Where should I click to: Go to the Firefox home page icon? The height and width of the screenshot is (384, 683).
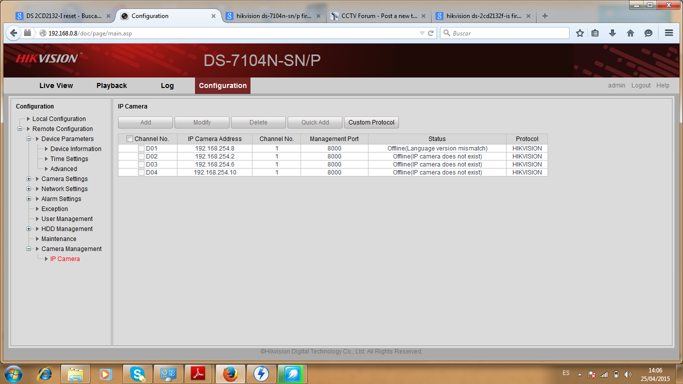coord(630,33)
